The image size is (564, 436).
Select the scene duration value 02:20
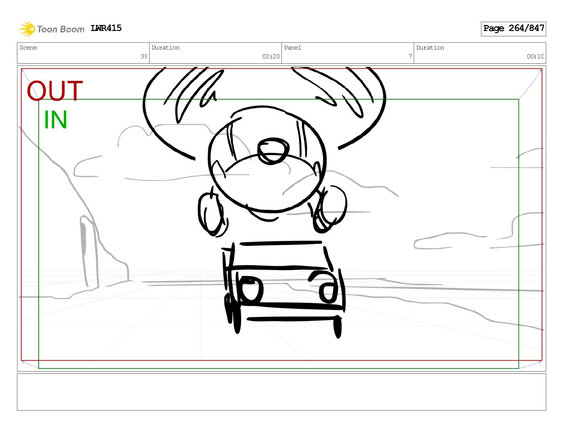(x=271, y=56)
